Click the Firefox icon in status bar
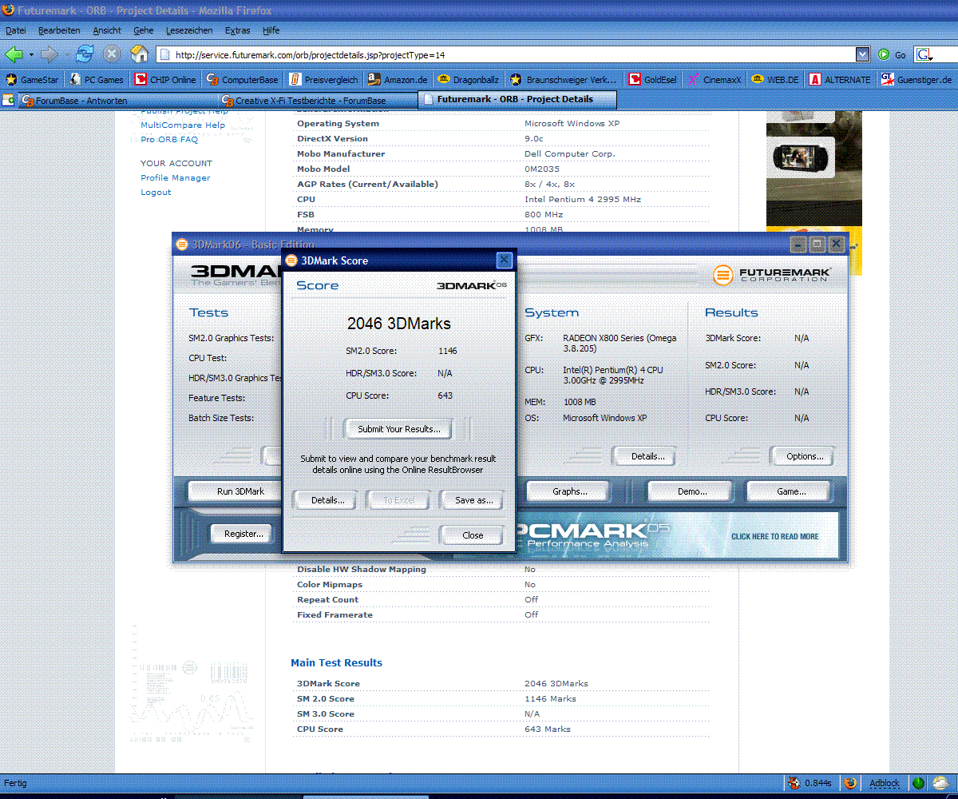 point(850,783)
